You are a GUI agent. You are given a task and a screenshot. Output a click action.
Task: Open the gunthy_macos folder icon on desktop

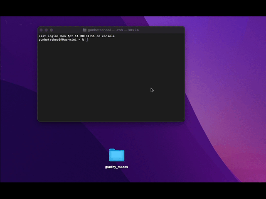click(x=117, y=155)
